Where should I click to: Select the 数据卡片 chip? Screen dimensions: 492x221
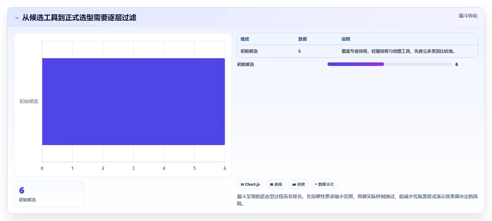[324, 184]
